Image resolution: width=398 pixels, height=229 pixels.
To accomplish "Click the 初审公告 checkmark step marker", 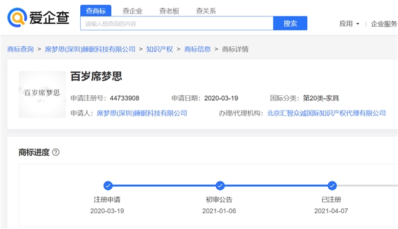I will [x=220, y=186].
